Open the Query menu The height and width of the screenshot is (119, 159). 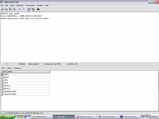coord(12,5)
